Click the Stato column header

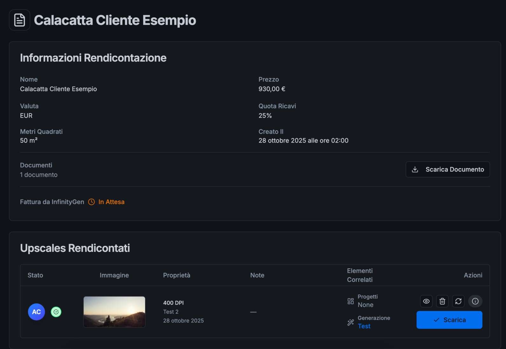coord(35,275)
